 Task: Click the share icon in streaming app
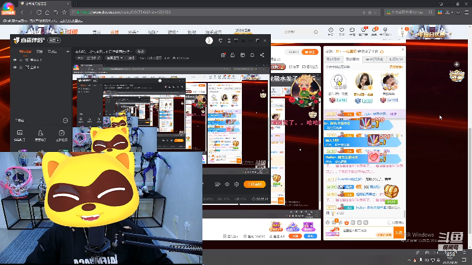[262, 55]
